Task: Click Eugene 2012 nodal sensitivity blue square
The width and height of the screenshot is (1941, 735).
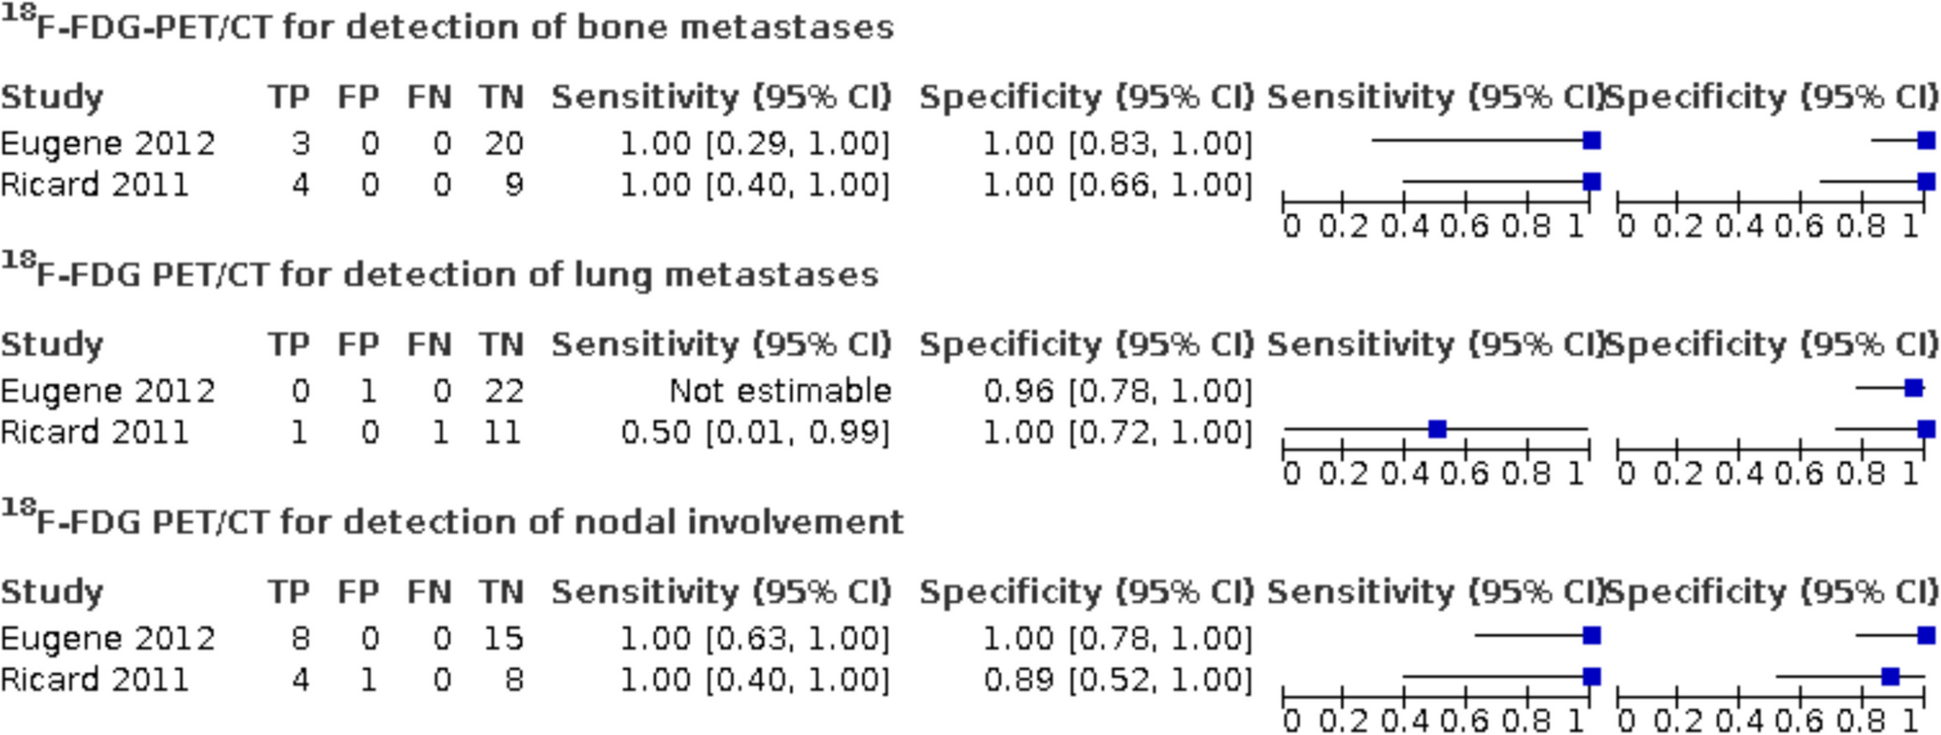Action: coord(1591,636)
